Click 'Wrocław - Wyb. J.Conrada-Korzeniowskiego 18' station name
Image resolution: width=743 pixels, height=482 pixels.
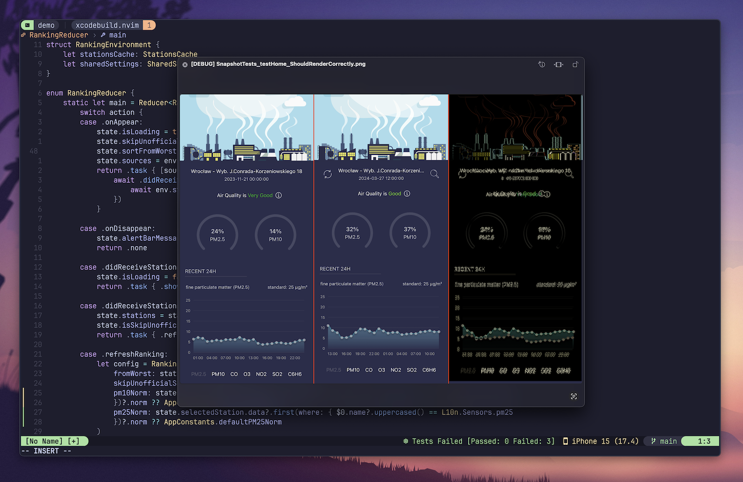246,171
